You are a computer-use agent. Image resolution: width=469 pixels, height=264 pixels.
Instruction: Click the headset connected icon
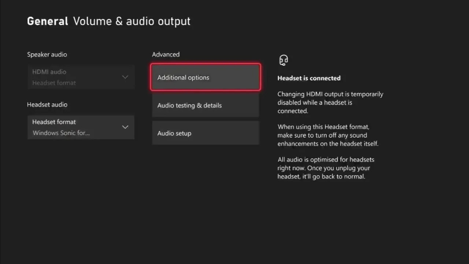pos(284,60)
